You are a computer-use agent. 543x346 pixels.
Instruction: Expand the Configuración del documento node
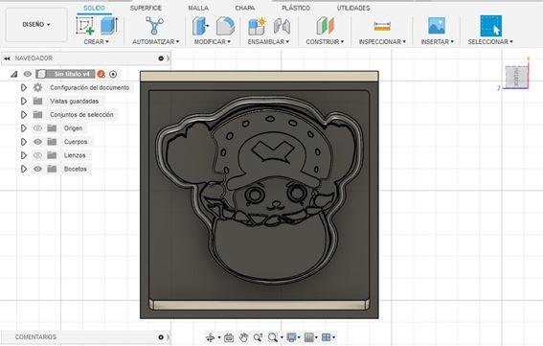[24, 88]
